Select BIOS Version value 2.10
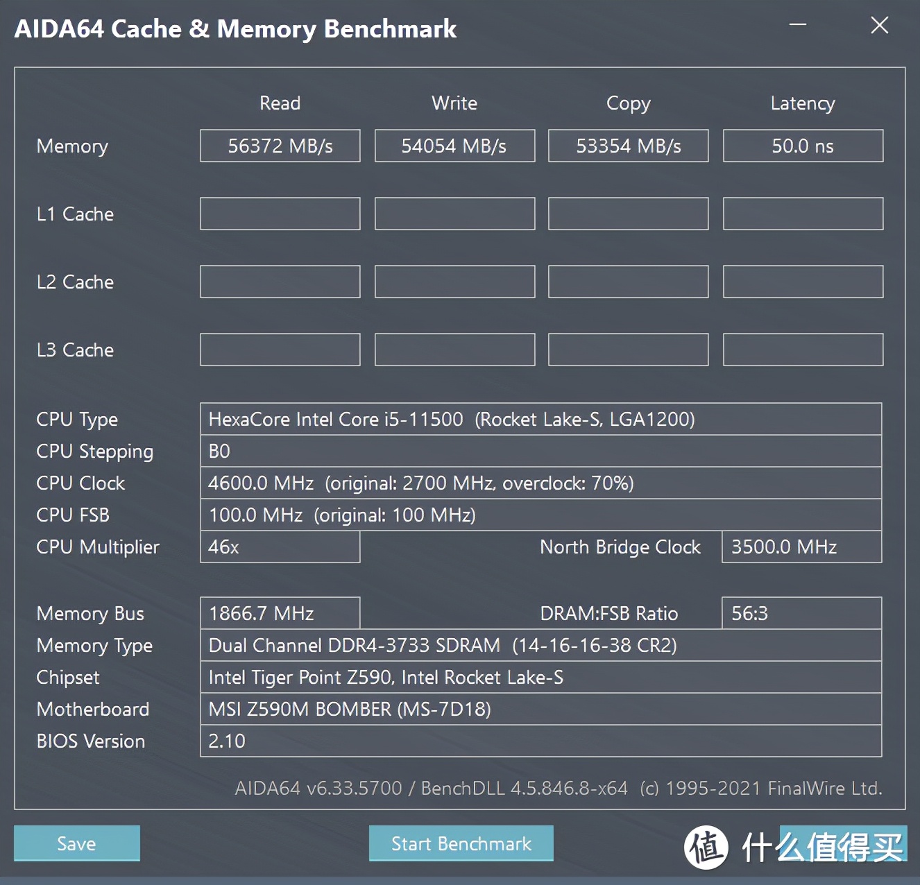 (541, 741)
